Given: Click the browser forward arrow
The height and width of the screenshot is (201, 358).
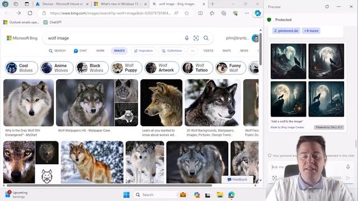Looking at the screenshot, I should coord(18,13).
